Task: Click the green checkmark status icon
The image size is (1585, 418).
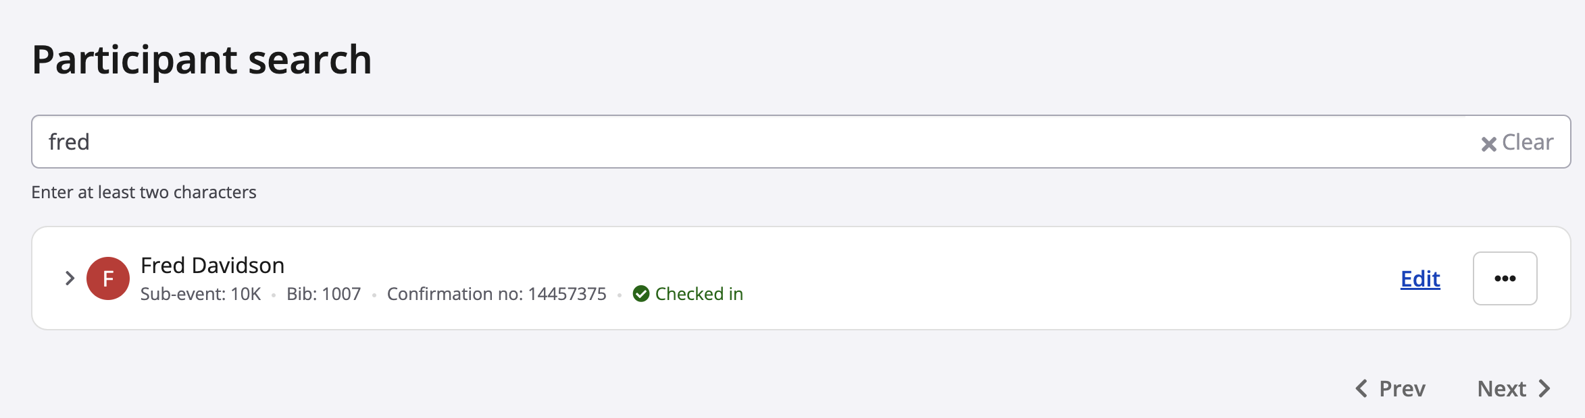Action: coord(641,294)
